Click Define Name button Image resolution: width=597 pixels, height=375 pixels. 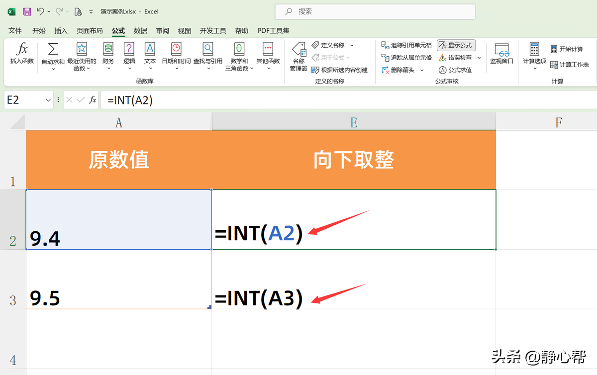tap(328, 45)
